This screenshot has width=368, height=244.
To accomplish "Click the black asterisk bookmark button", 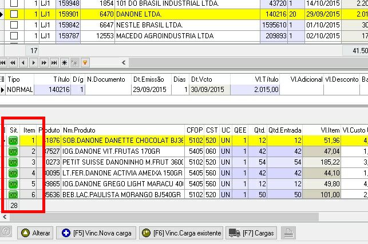I will (65, 63).
